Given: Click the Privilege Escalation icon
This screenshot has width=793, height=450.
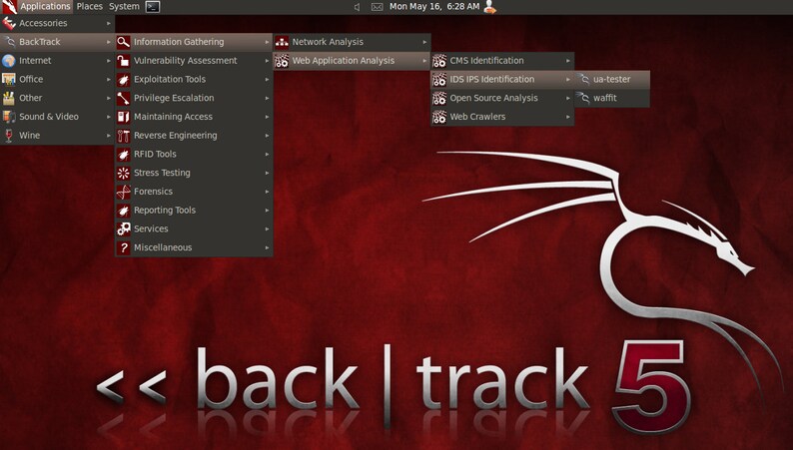Looking at the screenshot, I should pyautogui.click(x=124, y=98).
